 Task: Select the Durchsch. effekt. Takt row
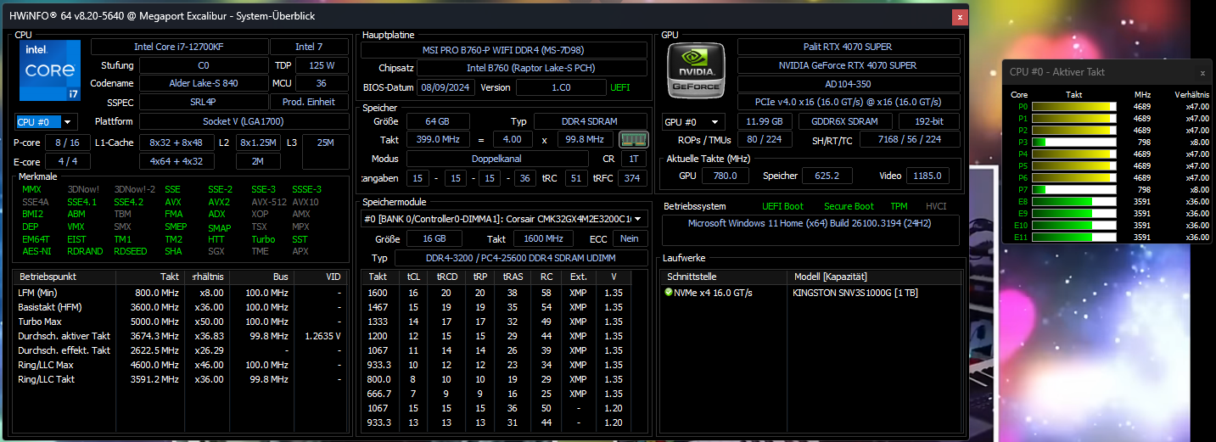(x=181, y=350)
